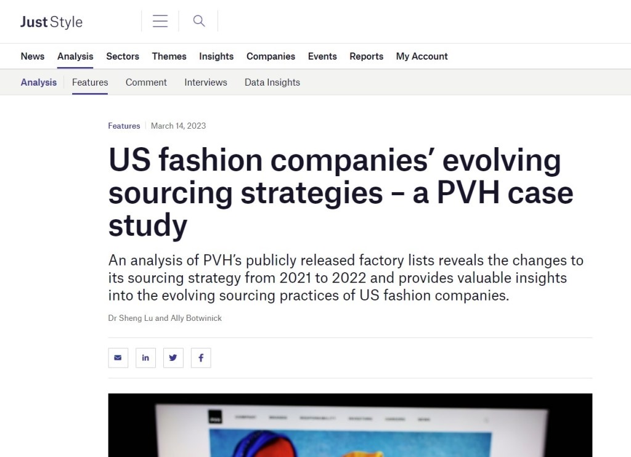
Task: Open Data Insights
Action: tap(272, 82)
